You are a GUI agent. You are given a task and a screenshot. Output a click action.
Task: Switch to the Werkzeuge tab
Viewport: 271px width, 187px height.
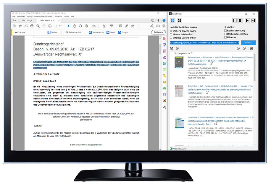point(27,20)
